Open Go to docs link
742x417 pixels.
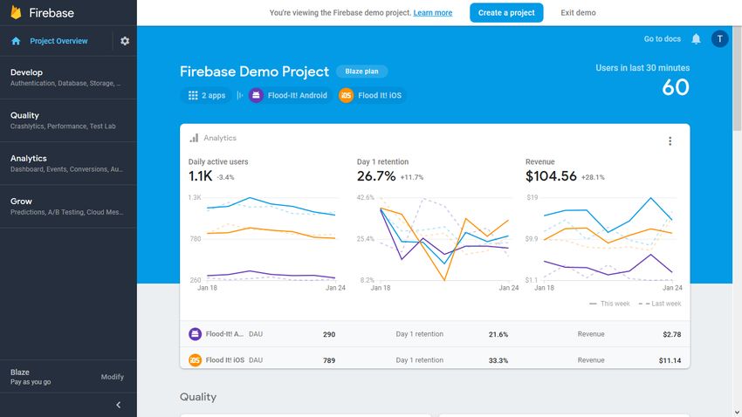[x=662, y=38]
